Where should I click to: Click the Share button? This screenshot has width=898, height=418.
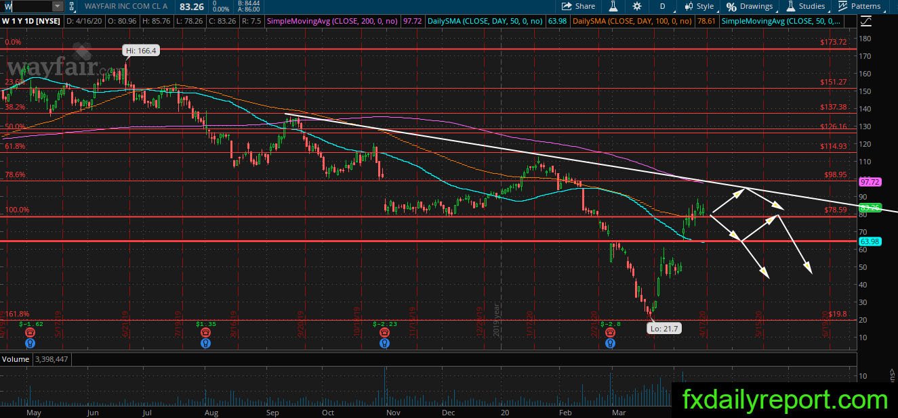578,6
